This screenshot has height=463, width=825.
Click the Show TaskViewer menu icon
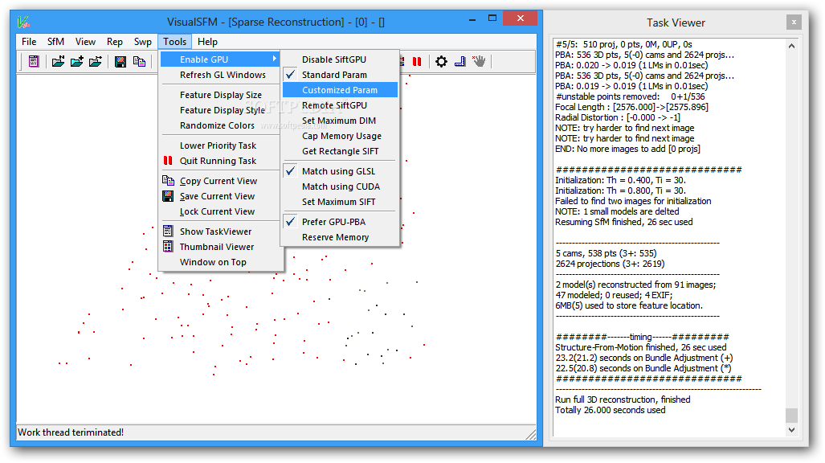pos(168,231)
